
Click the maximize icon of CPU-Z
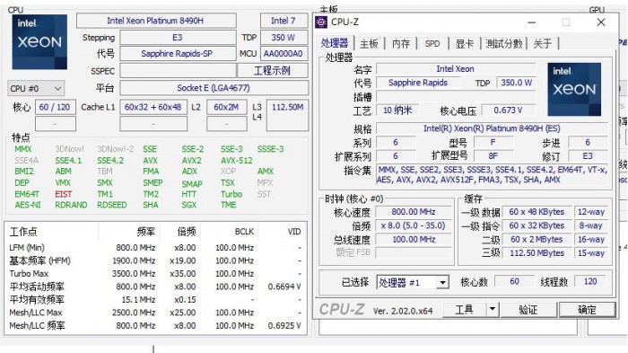pyautogui.click(x=566, y=22)
